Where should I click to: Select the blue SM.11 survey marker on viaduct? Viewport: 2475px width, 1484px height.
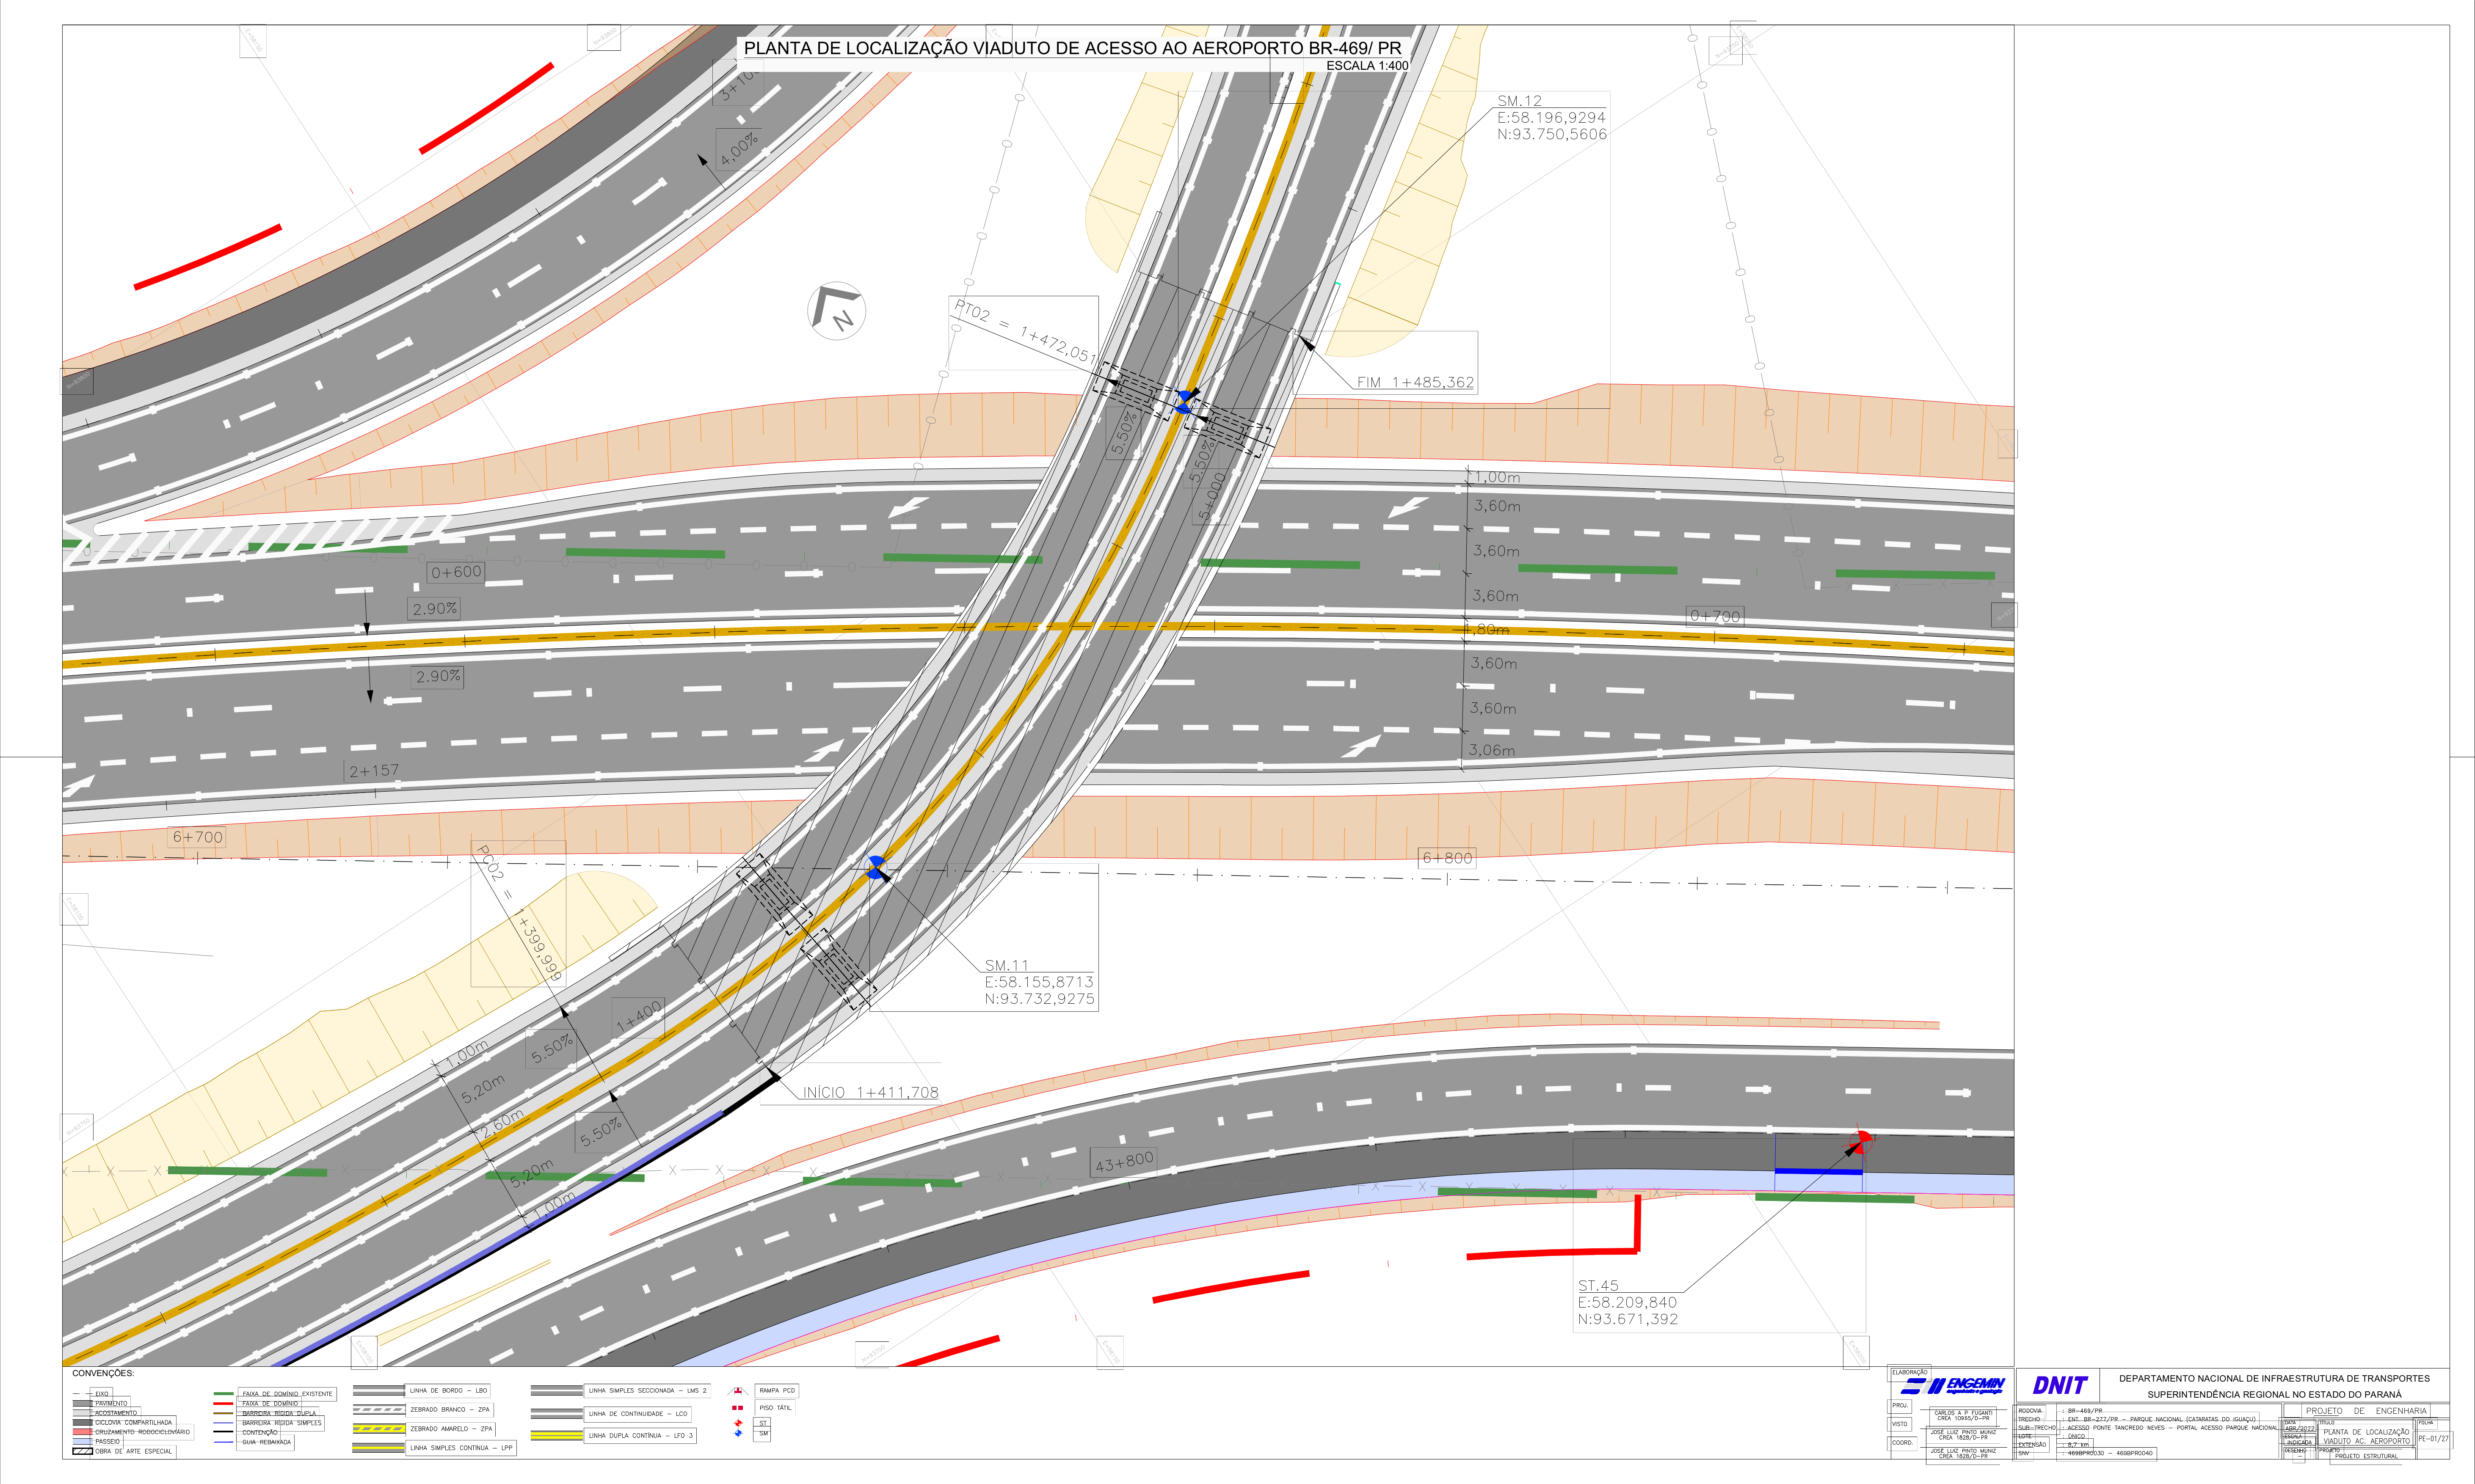tap(876, 867)
